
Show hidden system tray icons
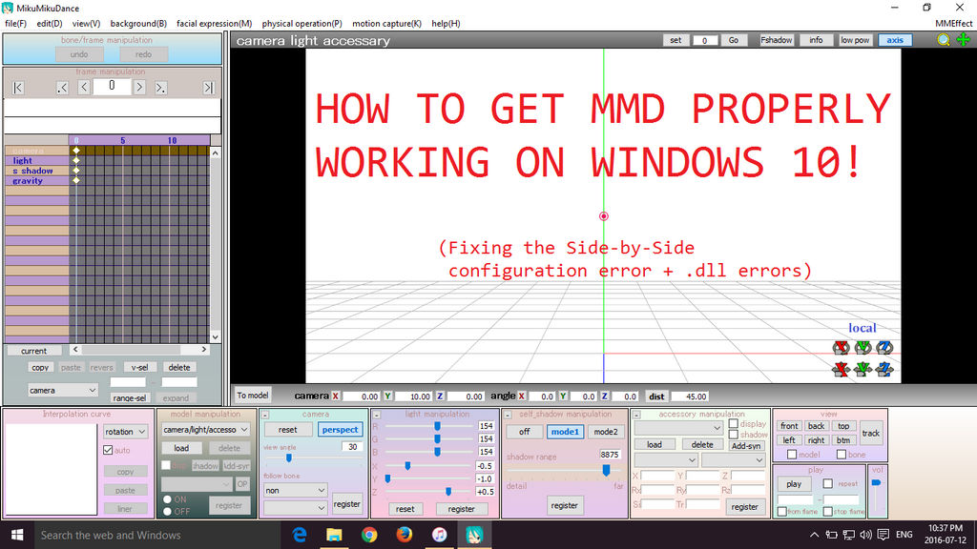[x=815, y=535]
